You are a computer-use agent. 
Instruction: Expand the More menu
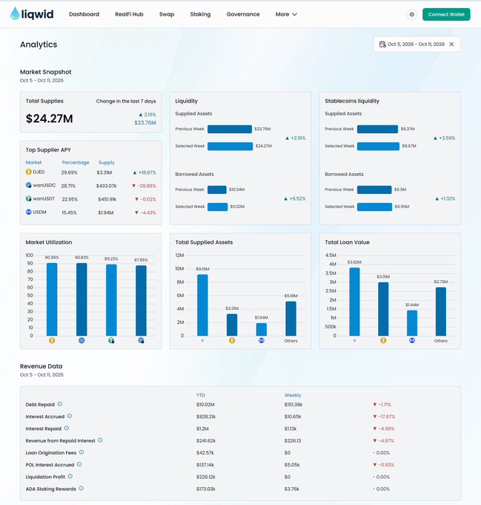click(286, 14)
